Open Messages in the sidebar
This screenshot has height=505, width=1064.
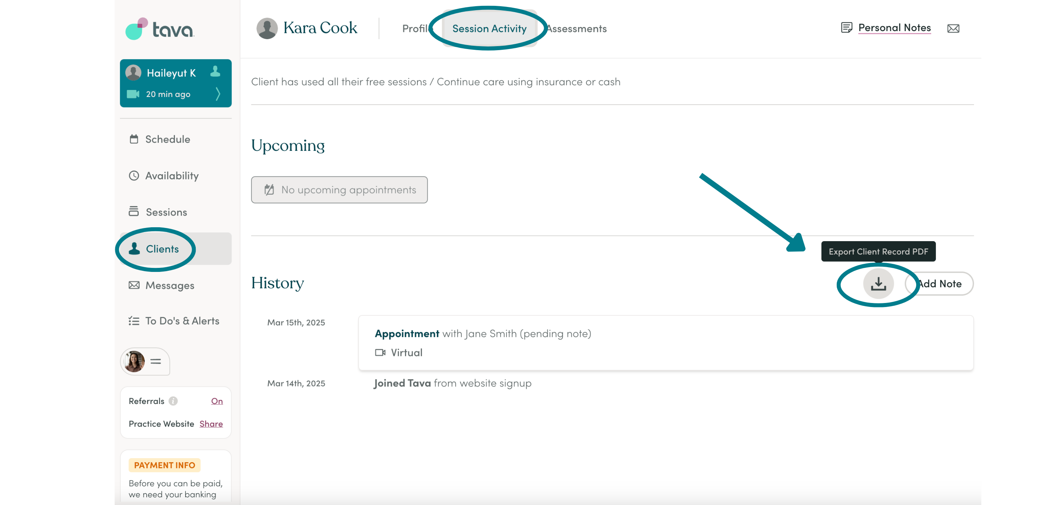click(x=176, y=285)
